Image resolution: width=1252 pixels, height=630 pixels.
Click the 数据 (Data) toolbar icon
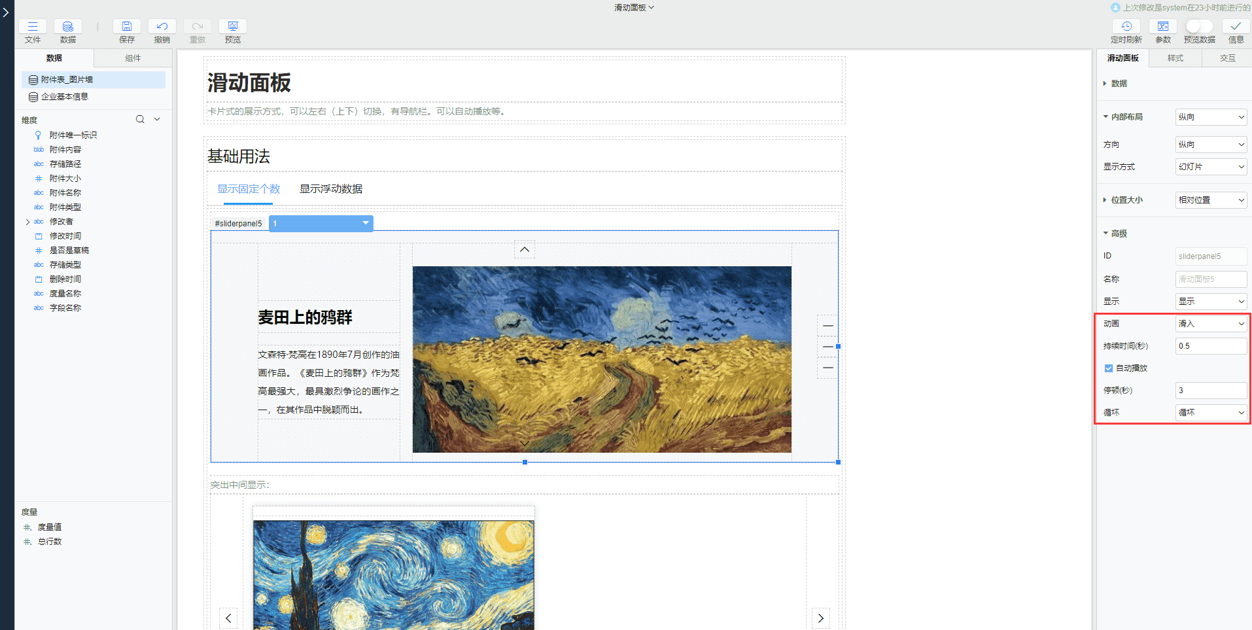68,27
